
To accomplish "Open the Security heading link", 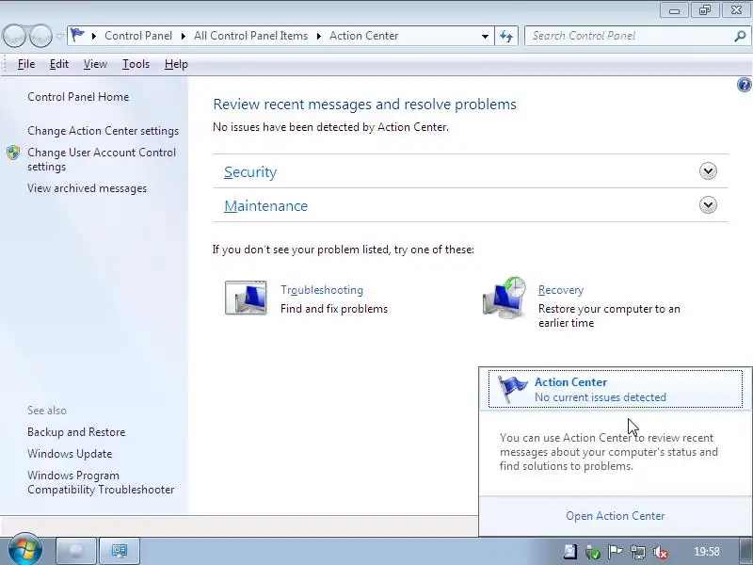I will pyautogui.click(x=250, y=172).
